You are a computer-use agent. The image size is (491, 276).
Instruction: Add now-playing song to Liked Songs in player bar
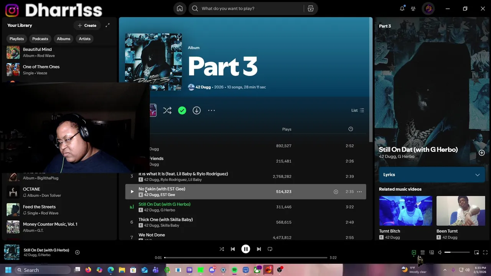pyautogui.click(x=77, y=252)
